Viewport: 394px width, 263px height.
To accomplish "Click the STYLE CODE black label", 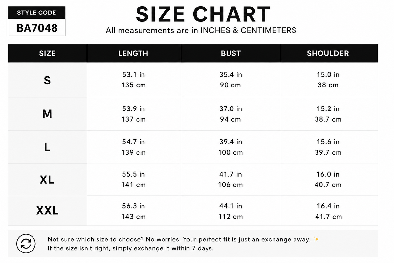I will (37, 13).
